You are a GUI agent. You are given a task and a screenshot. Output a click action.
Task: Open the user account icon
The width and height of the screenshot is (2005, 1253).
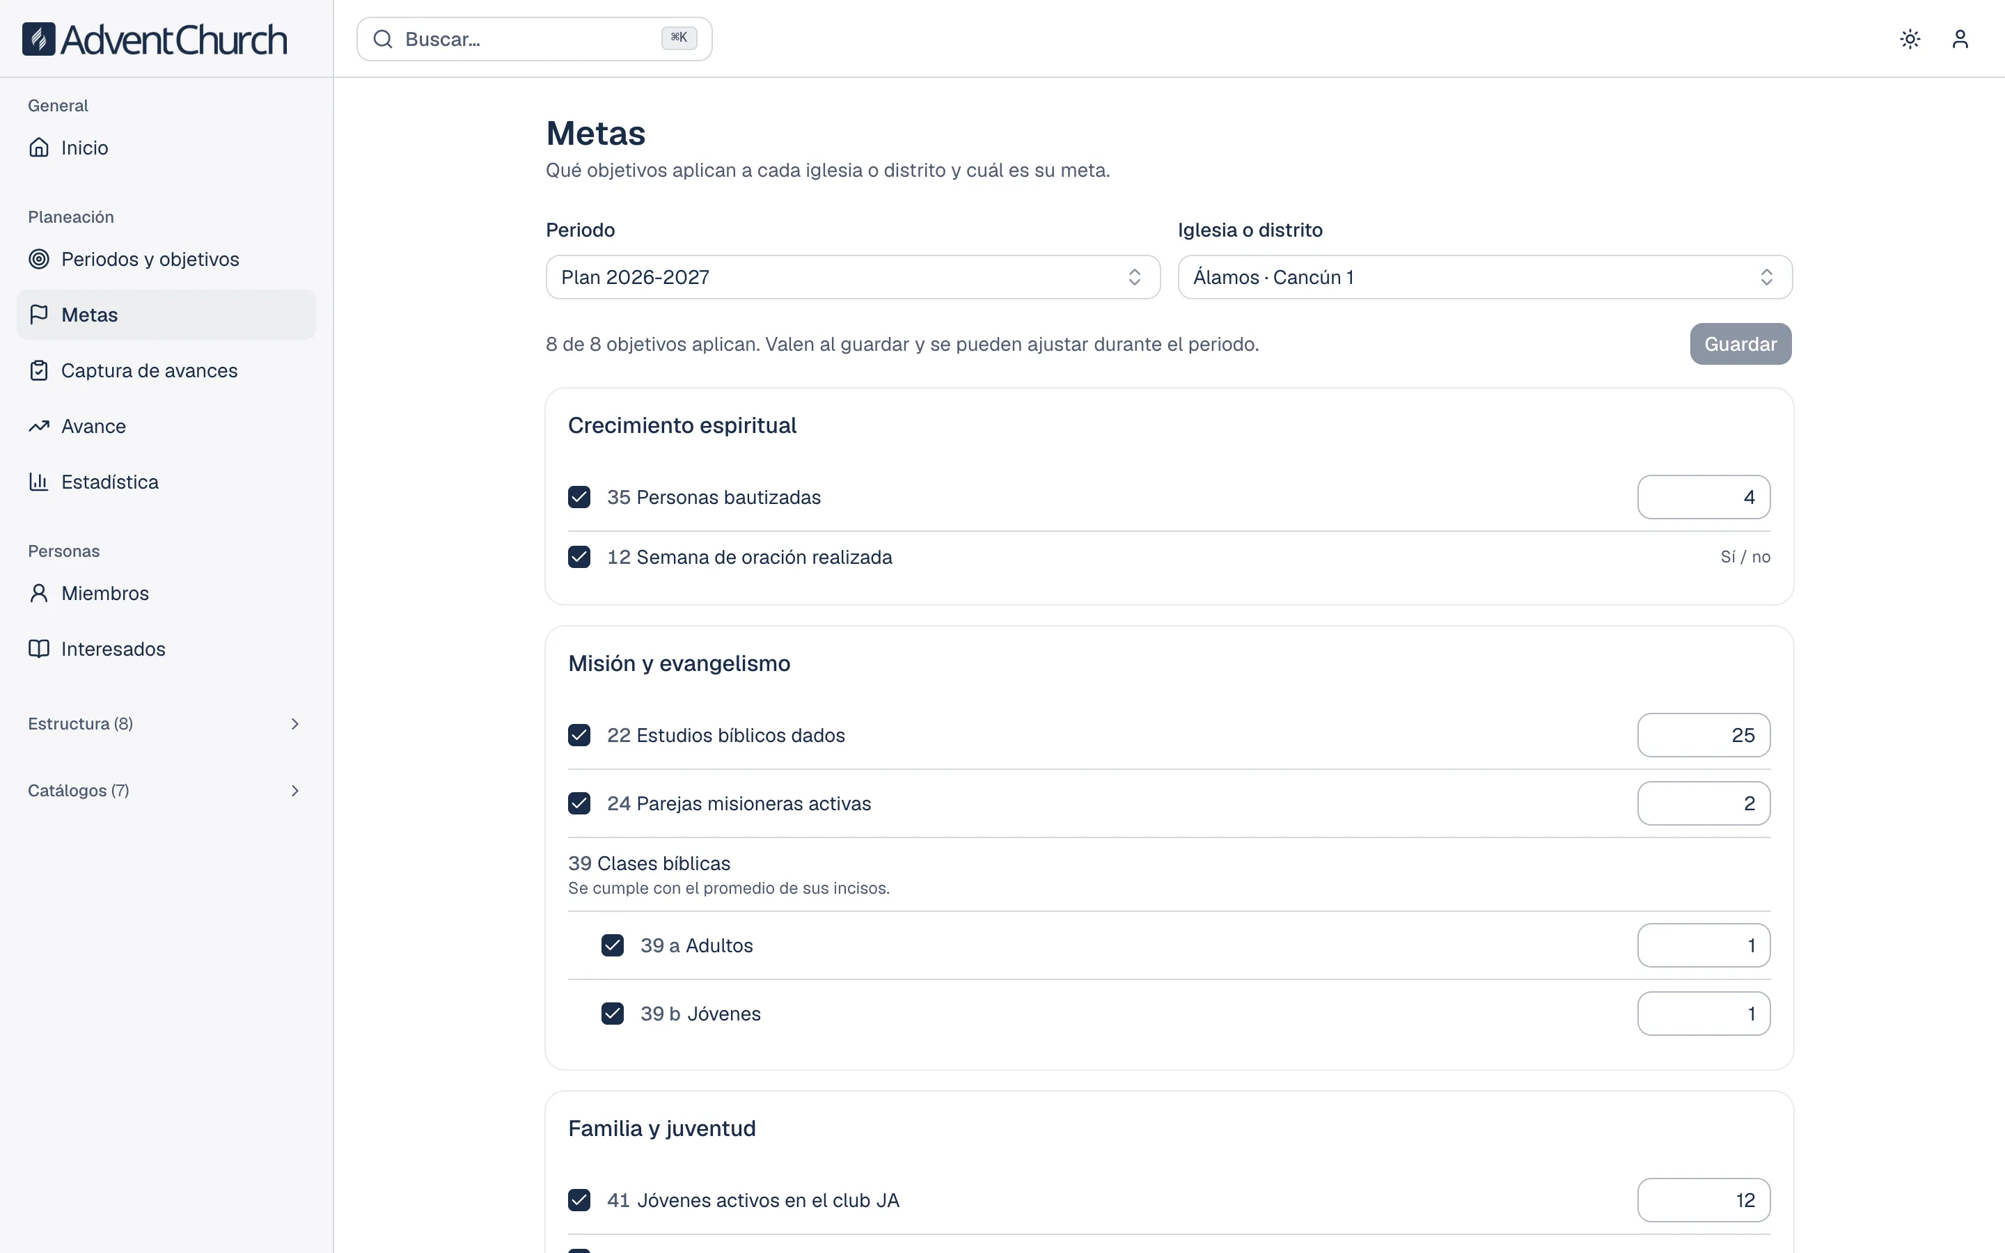click(1960, 39)
